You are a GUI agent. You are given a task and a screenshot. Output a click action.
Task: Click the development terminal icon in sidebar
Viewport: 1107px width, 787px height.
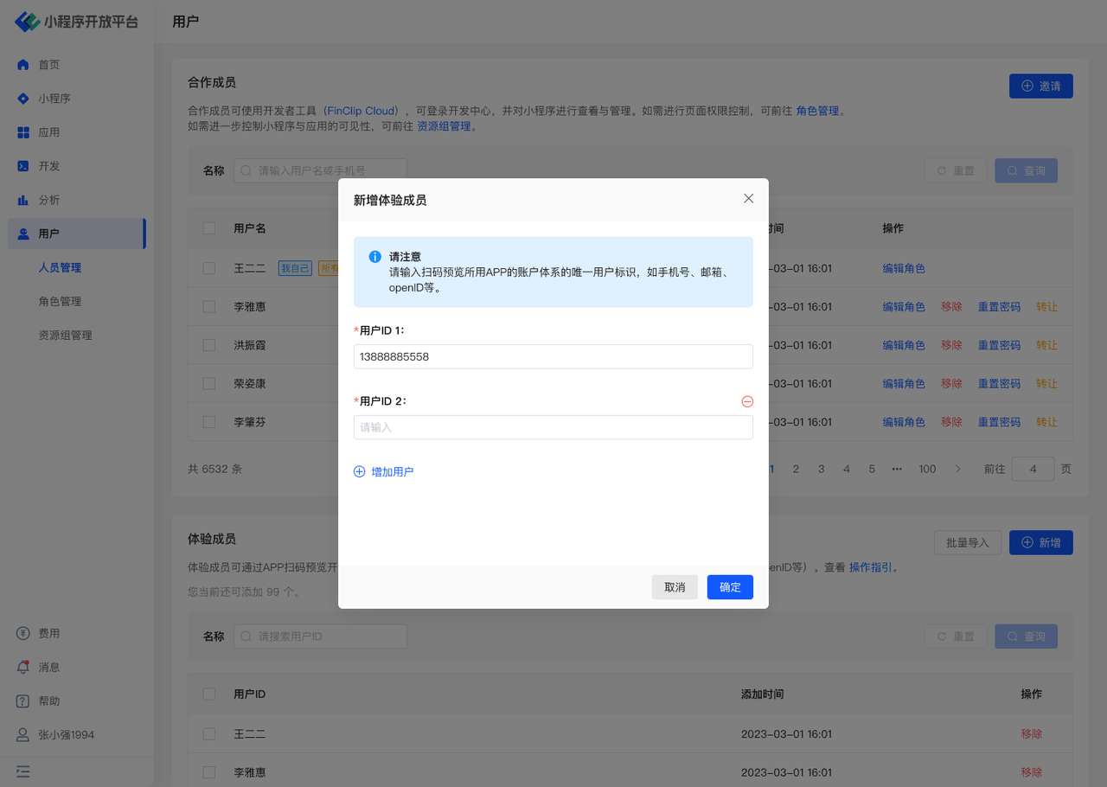(x=23, y=166)
